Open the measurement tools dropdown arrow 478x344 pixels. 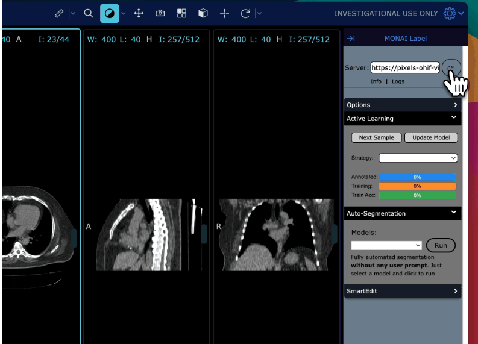pos(72,13)
